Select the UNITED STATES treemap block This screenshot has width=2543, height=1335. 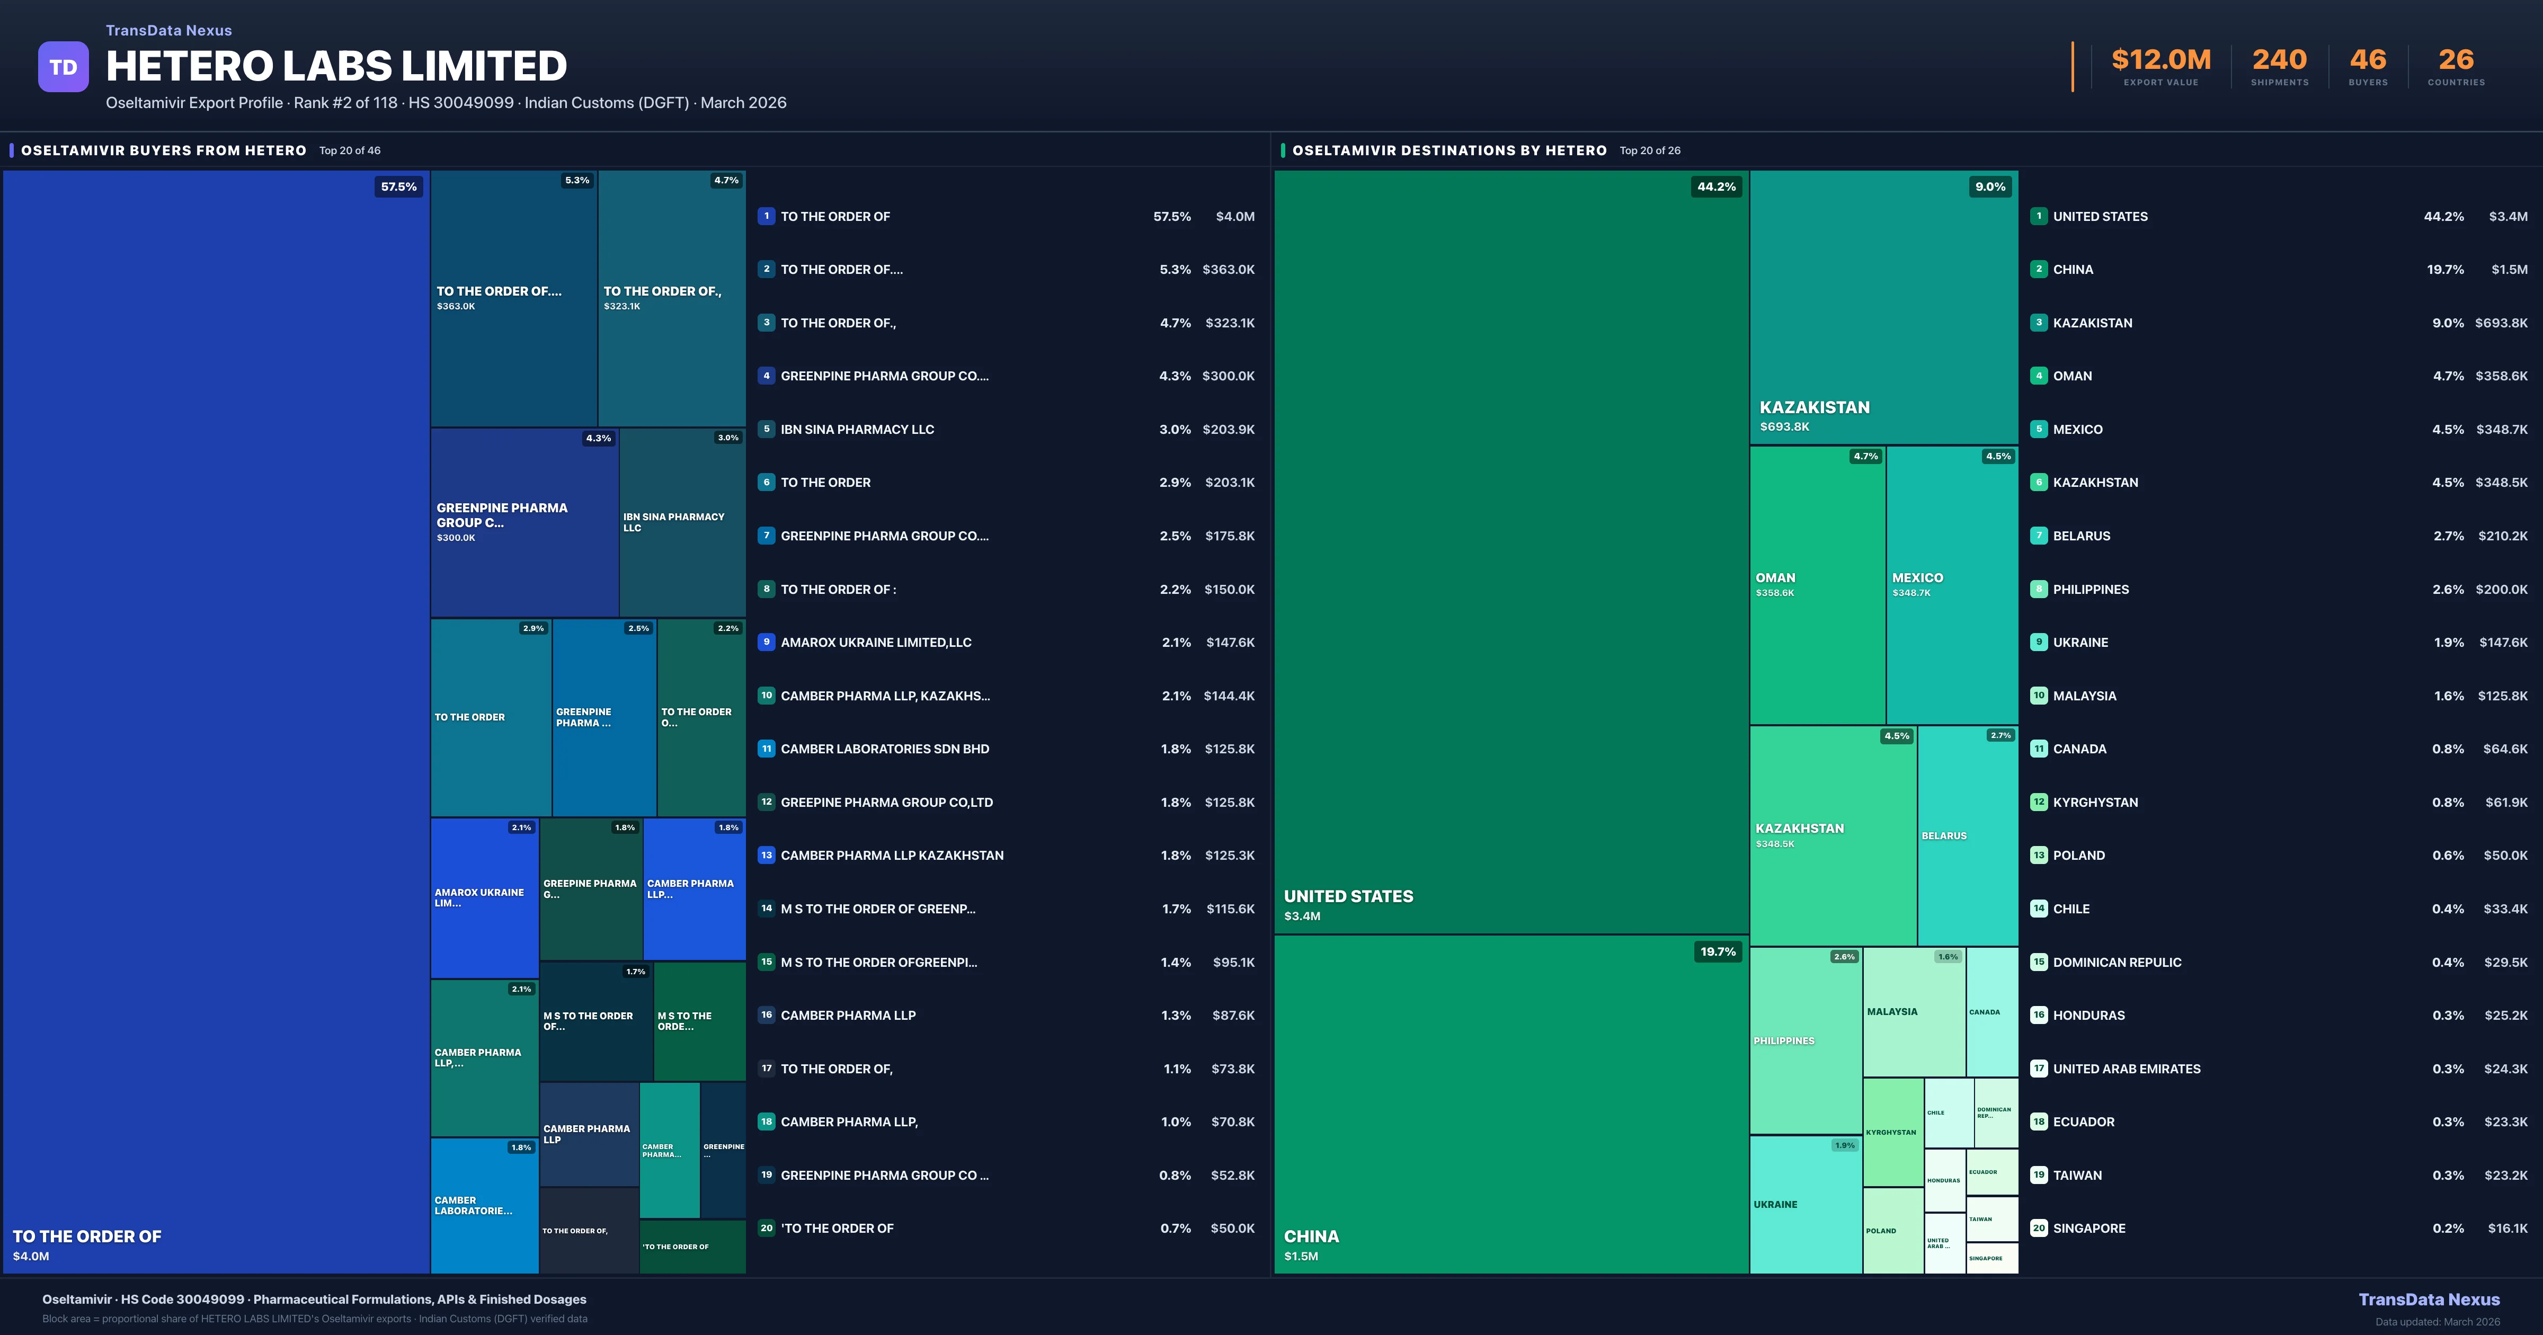[x=1510, y=553]
